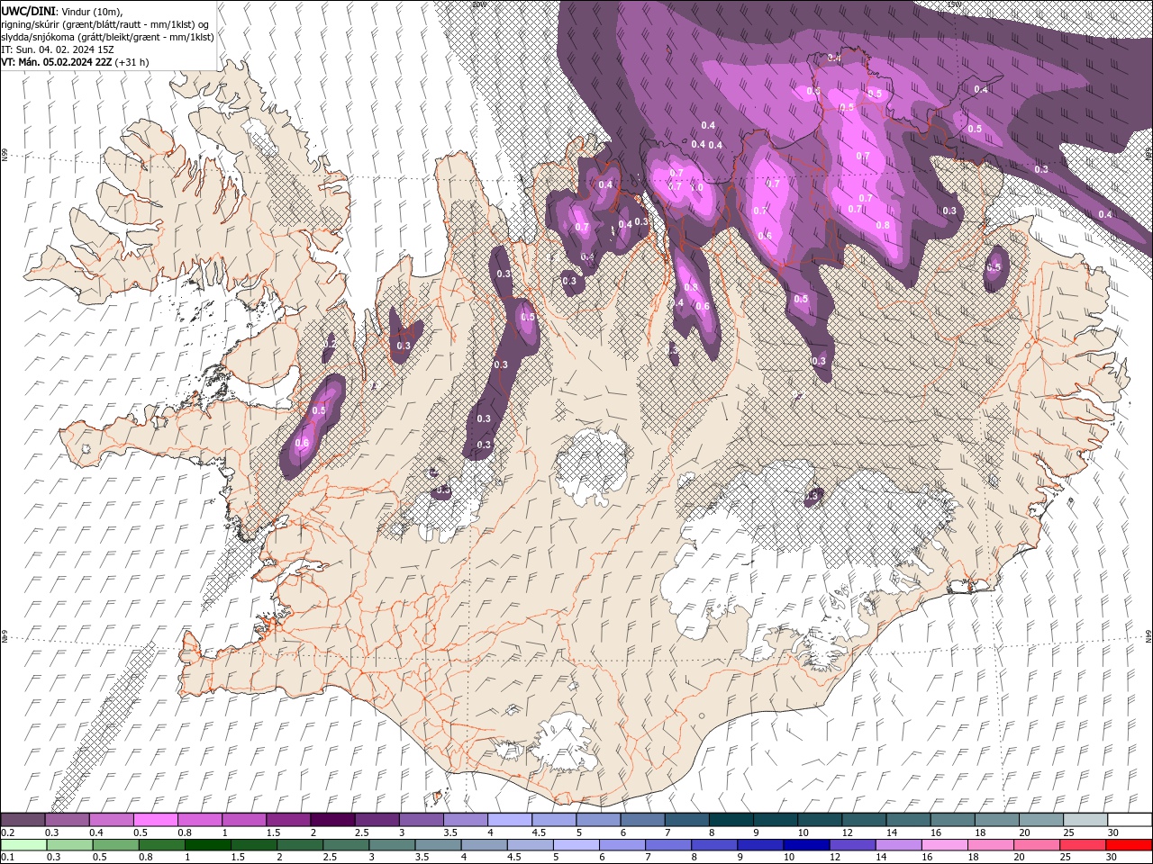Pick the dark purple 0.2 swatch, upper legend row
1153x864 pixels.
[23, 820]
